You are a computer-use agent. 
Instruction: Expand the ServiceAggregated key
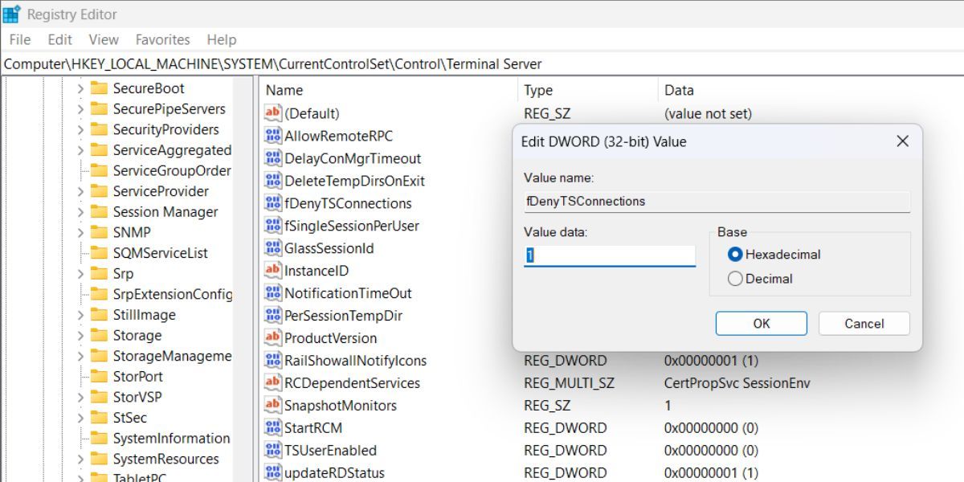(x=80, y=150)
